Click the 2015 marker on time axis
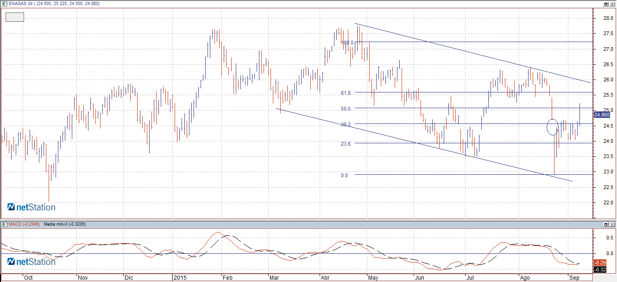 point(180,278)
